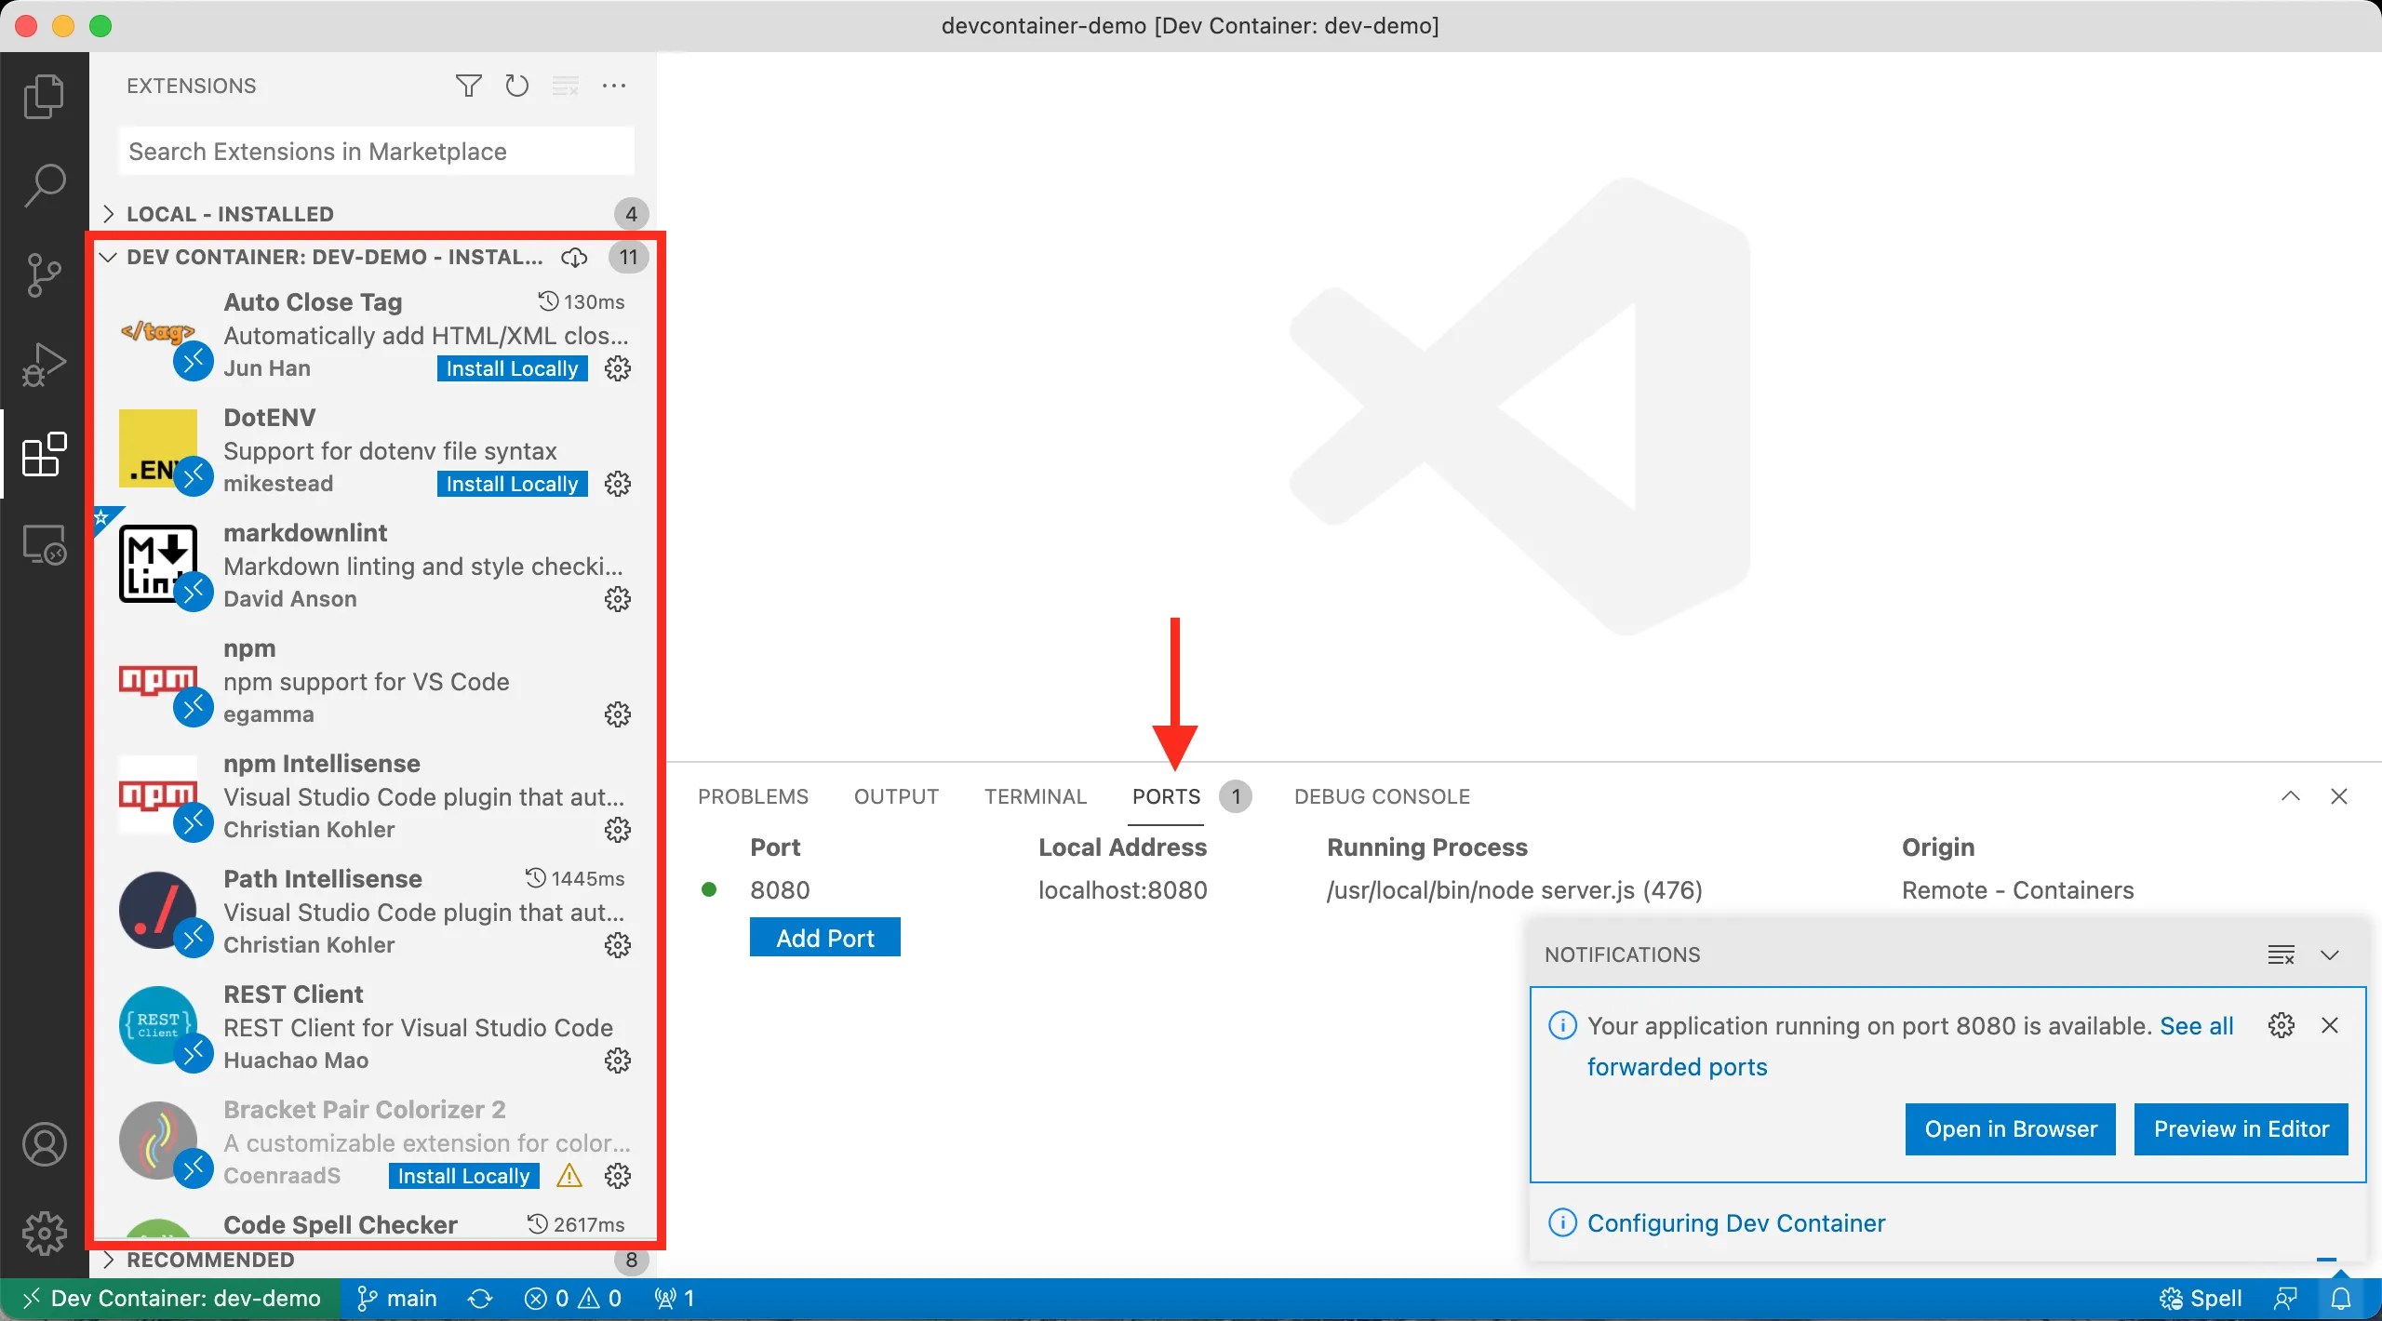Screen dimensions: 2382x1321
Task: Open the Search view in activity bar
Action: point(44,185)
